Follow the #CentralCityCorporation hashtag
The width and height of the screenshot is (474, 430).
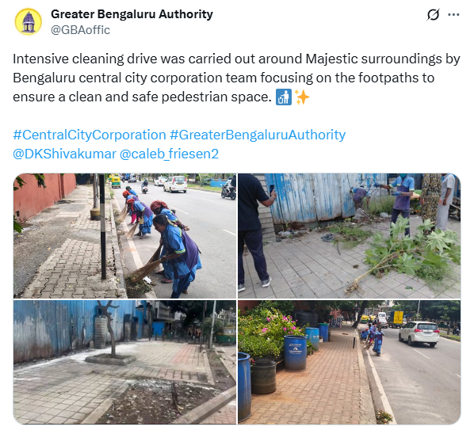pyautogui.click(x=90, y=135)
